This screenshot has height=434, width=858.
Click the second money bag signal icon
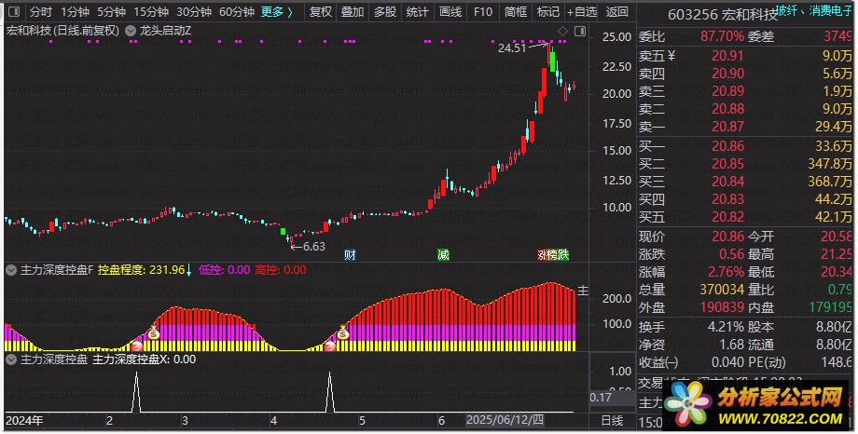tap(343, 332)
